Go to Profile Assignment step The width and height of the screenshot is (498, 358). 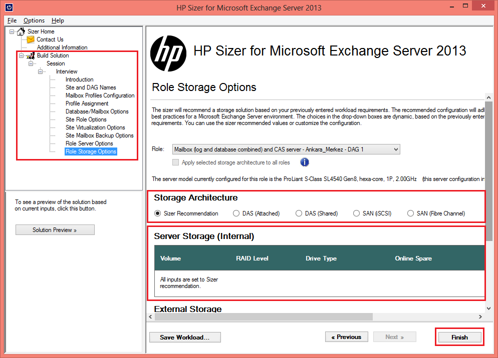click(x=87, y=103)
